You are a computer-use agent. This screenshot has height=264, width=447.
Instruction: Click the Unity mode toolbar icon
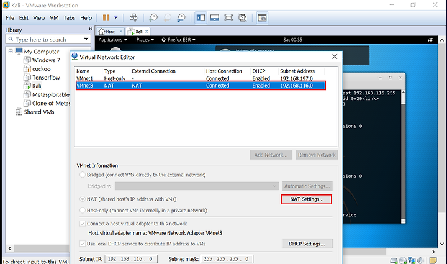tap(242, 17)
